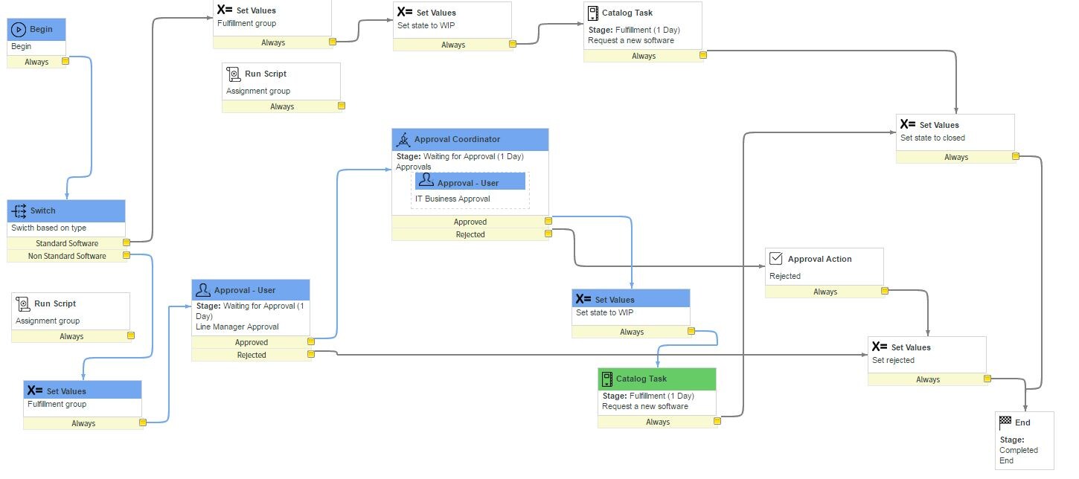1079x479 pixels.
Task: Click the Approval Coordinator icon
Action: pos(403,139)
